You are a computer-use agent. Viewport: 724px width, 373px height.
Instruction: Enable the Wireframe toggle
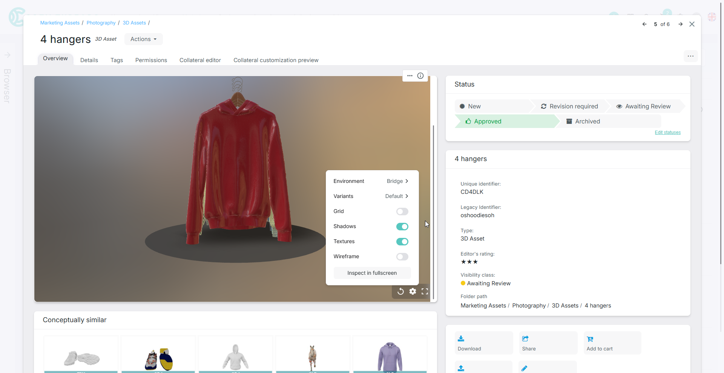[x=402, y=257]
